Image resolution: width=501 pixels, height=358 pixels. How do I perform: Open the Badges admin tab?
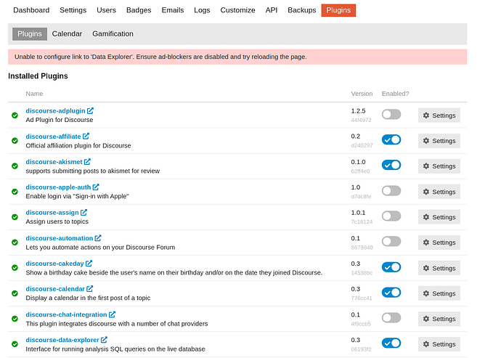tap(139, 10)
